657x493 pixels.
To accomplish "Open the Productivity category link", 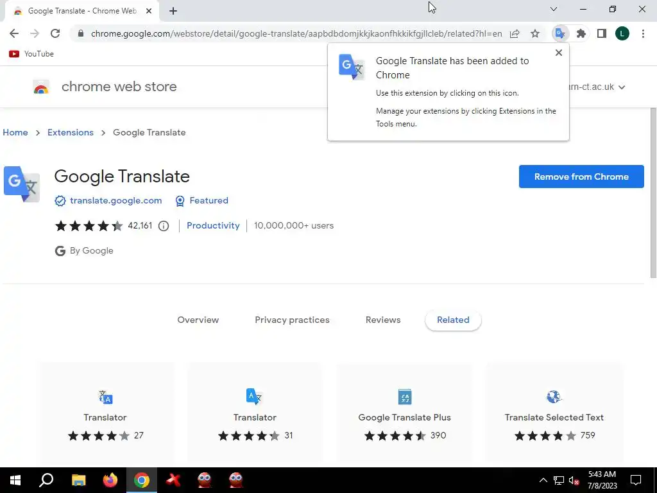I will (213, 225).
